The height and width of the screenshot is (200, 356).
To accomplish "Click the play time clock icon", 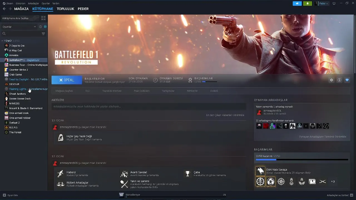I will 155,80.
